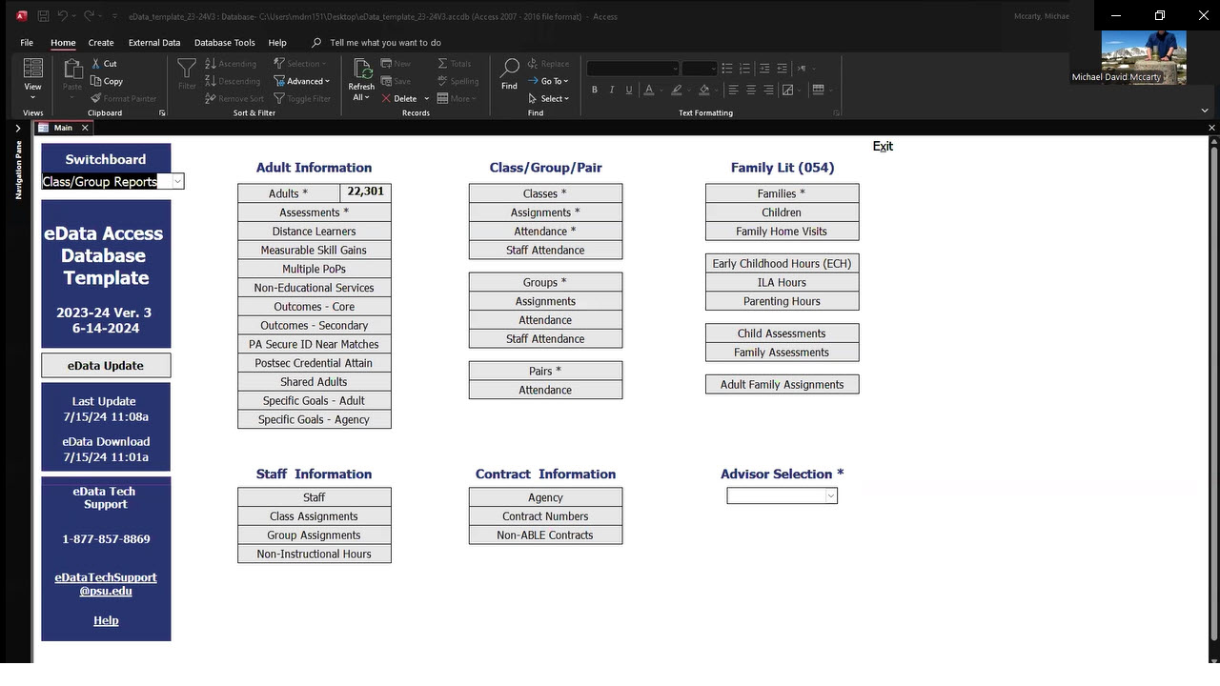The image size is (1220, 686).
Task: Click the Remove Sort icon
Action: [211, 98]
